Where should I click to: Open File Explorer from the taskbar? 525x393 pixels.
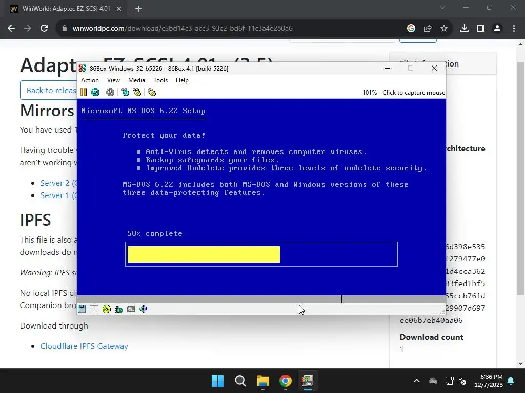pos(263,381)
